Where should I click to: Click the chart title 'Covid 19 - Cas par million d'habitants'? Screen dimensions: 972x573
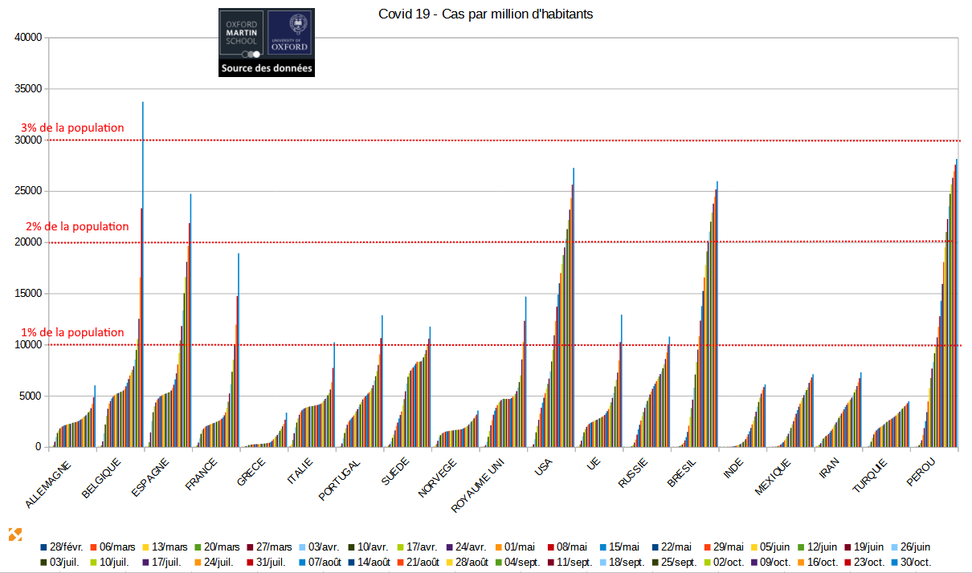[485, 14]
